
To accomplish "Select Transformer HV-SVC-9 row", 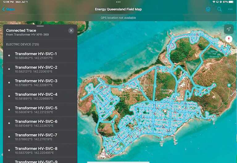I will click(40, 161).
